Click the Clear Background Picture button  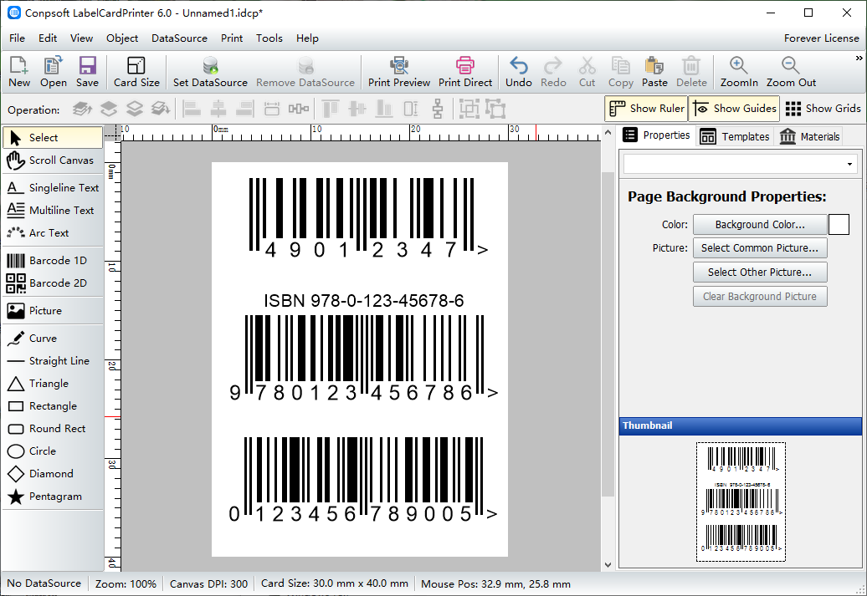click(x=760, y=297)
